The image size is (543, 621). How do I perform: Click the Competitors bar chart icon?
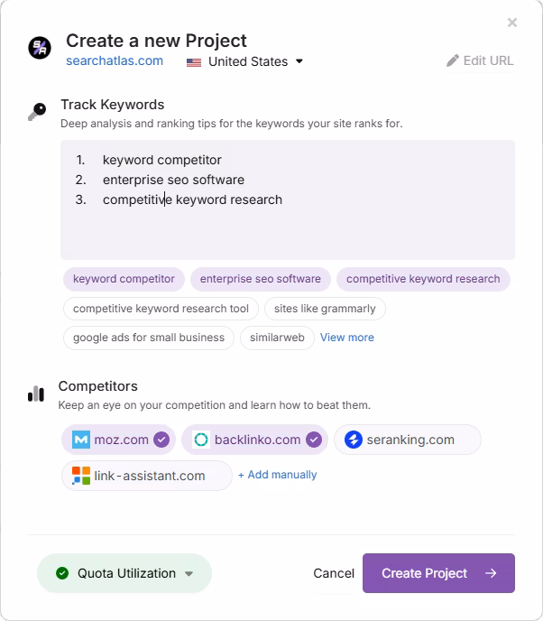36,394
